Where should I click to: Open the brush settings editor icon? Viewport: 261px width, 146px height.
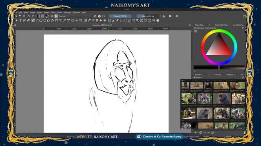click(x=52, y=16)
